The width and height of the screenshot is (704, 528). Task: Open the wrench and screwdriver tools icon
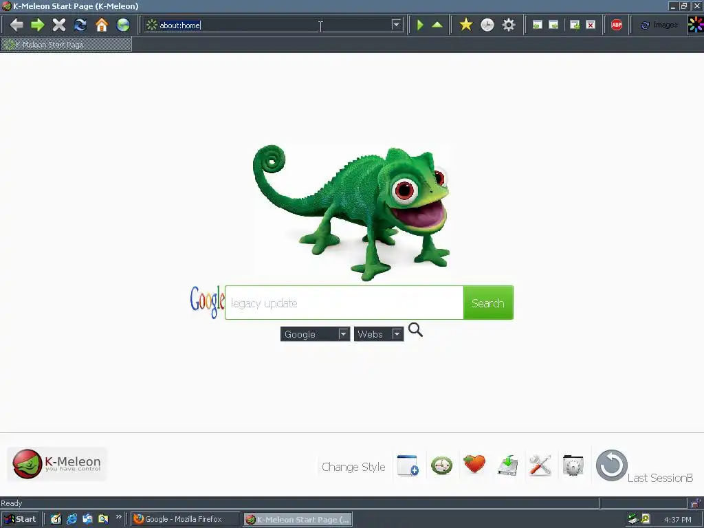[540, 465]
